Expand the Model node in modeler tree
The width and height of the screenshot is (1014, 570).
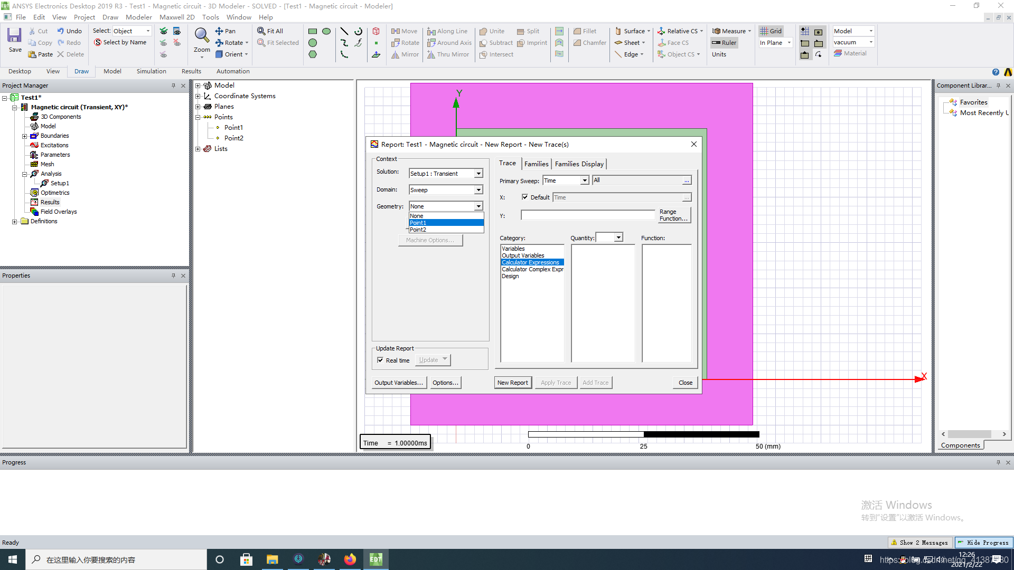tap(198, 85)
